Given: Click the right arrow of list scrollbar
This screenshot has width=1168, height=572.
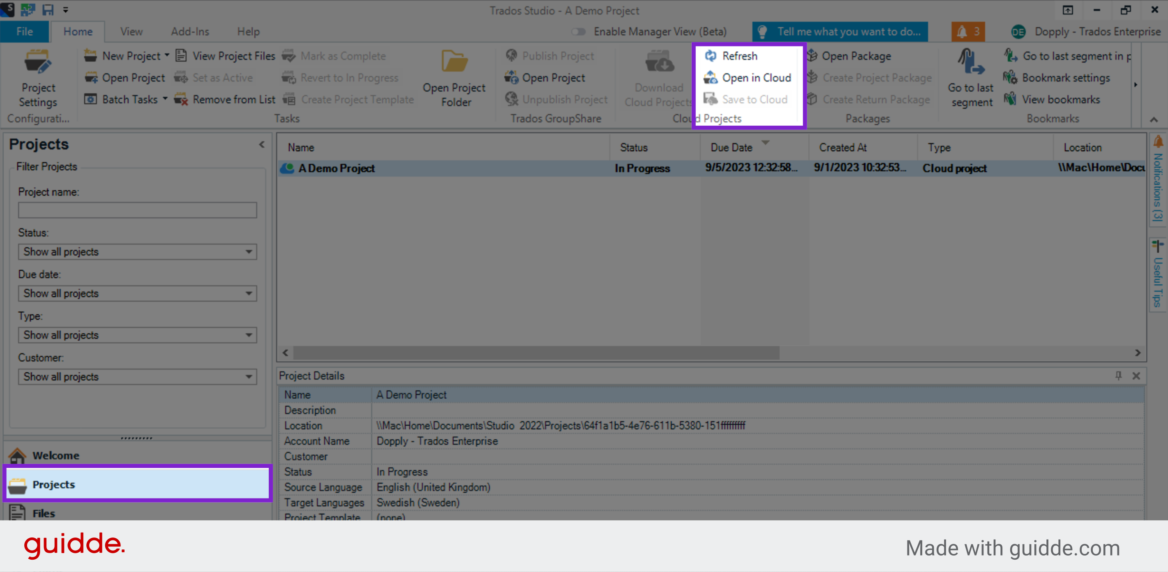Looking at the screenshot, I should [x=1138, y=353].
